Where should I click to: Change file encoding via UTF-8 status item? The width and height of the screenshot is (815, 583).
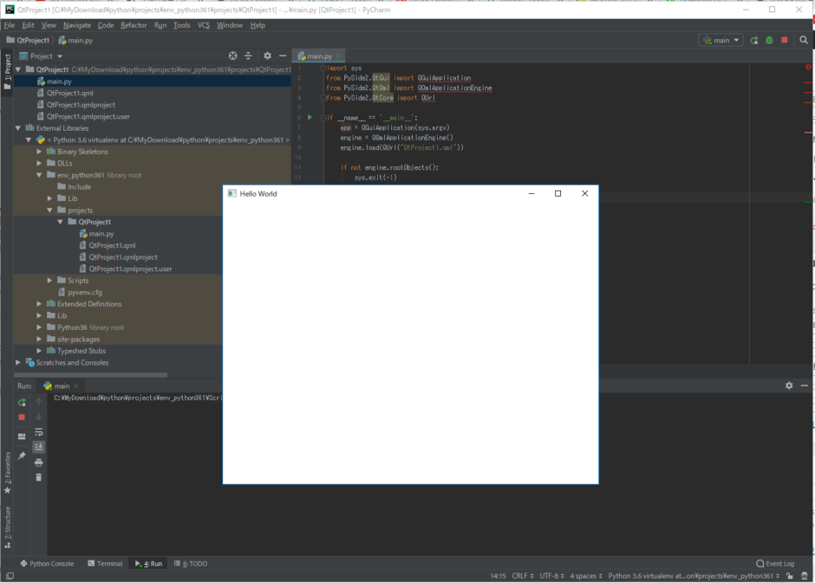550,575
